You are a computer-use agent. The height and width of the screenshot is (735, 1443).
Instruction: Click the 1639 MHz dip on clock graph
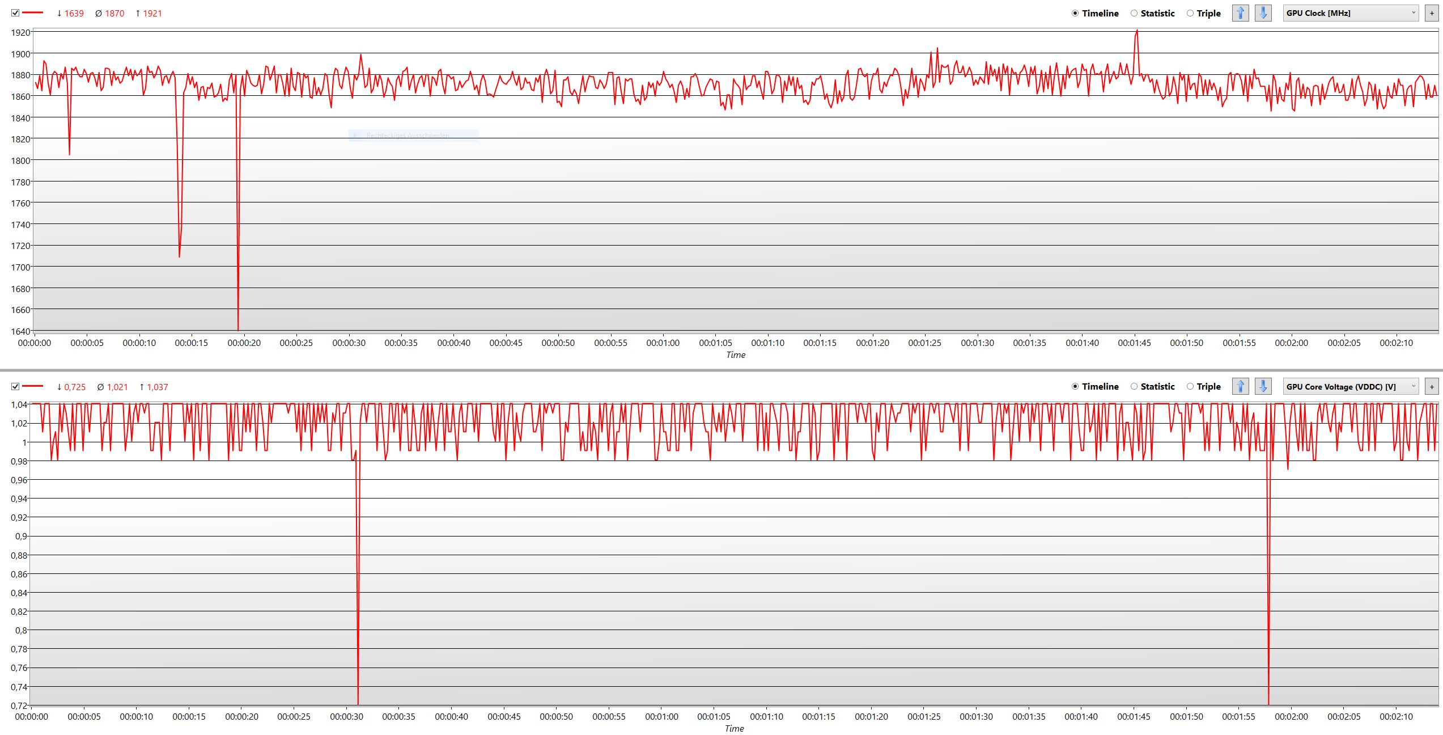[x=238, y=328]
